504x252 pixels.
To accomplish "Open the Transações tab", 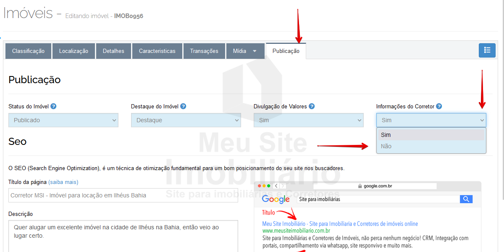I will pos(204,51).
